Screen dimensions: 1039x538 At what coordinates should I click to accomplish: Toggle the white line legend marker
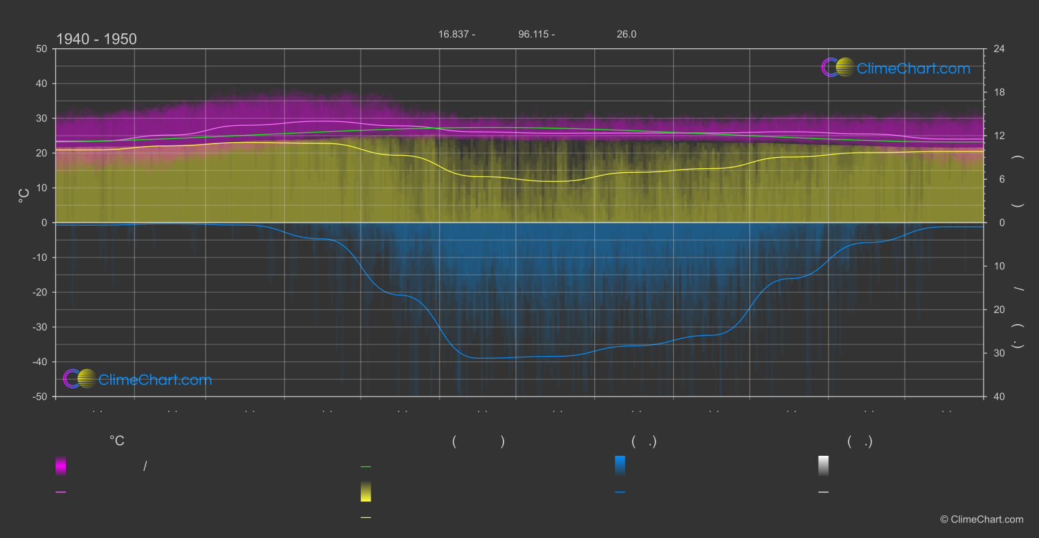(824, 492)
